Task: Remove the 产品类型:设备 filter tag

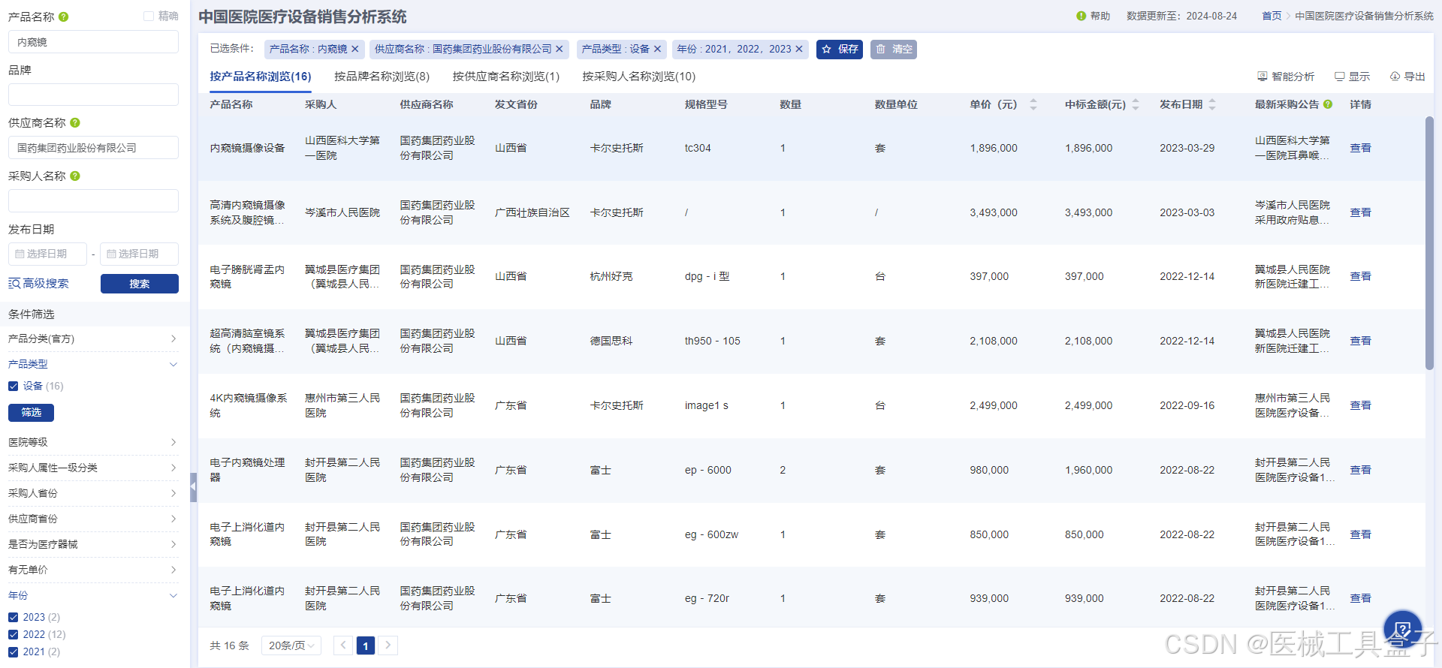Action: tap(658, 49)
